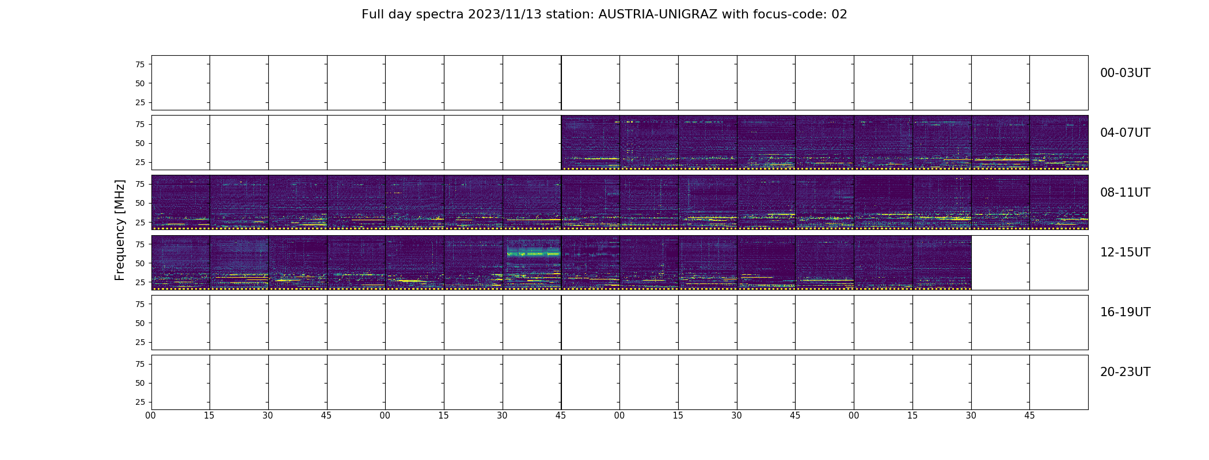The width and height of the screenshot is (1209, 460).
Task: Click the last colored tile in the 12-15UT row
Action: pyautogui.click(x=942, y=262)
